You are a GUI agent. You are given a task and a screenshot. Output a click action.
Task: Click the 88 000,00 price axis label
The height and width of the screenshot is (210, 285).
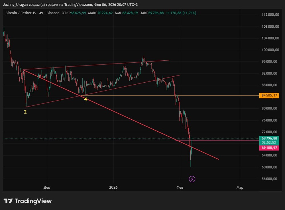pos(269,85)
